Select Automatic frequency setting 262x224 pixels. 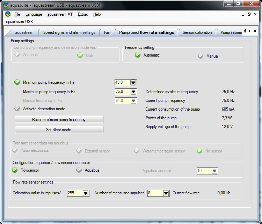coord(147,55)
